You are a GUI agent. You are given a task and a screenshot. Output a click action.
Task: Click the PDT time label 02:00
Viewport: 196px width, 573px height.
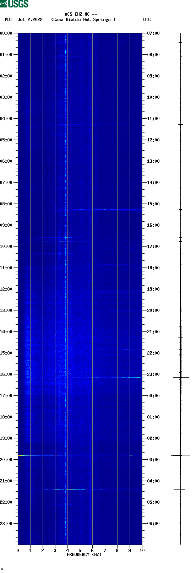pyautogui.click(x=6, y=76)
